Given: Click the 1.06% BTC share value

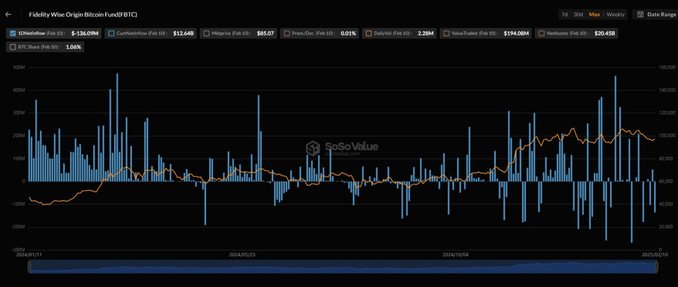Looking at the screenshot, I should tap(74, 47).
